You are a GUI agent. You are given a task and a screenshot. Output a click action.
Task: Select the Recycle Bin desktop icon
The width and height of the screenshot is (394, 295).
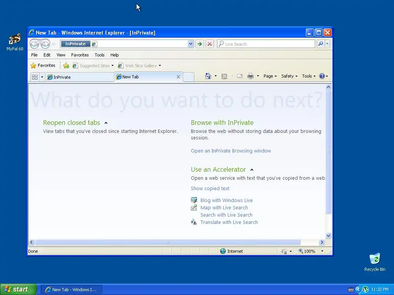coord(375,262)
